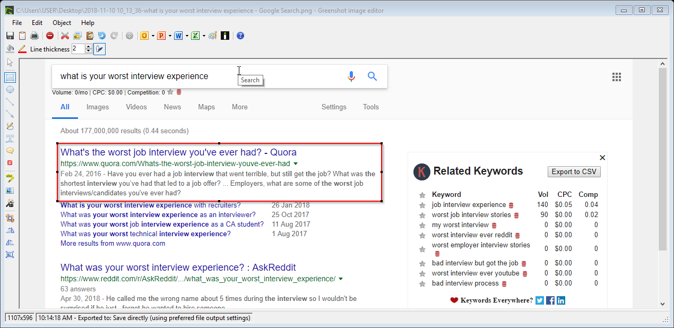Click the Cut toolbar button
Viewport: 674px width, 328px height.
coord(65,36)
